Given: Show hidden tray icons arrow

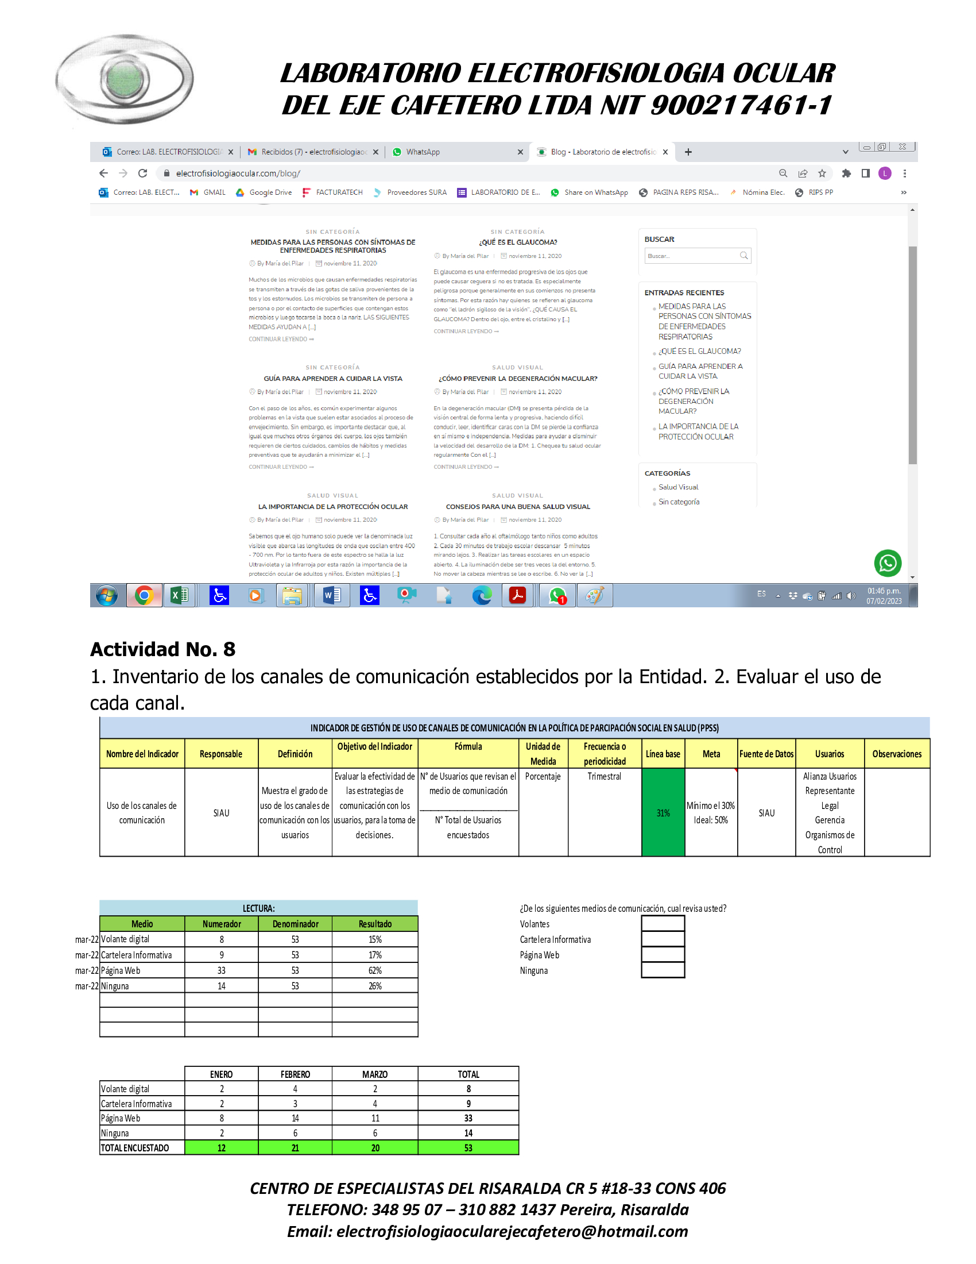Looking at the screenshot, I should (x=779, y=596).
